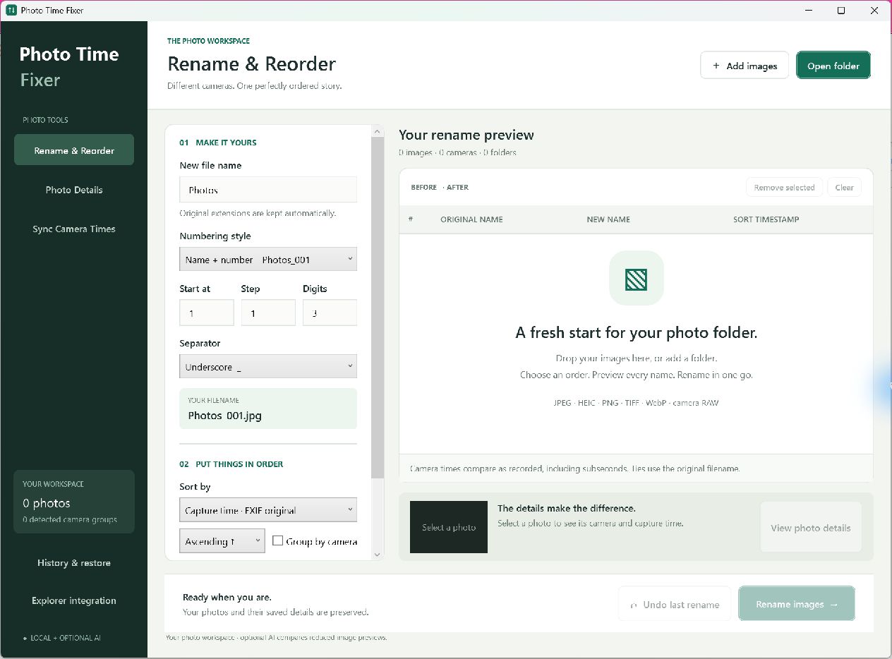The height and width of the screenshot is (659, 892).
Task: Click the # column header
Action: (x=411, y=219)
